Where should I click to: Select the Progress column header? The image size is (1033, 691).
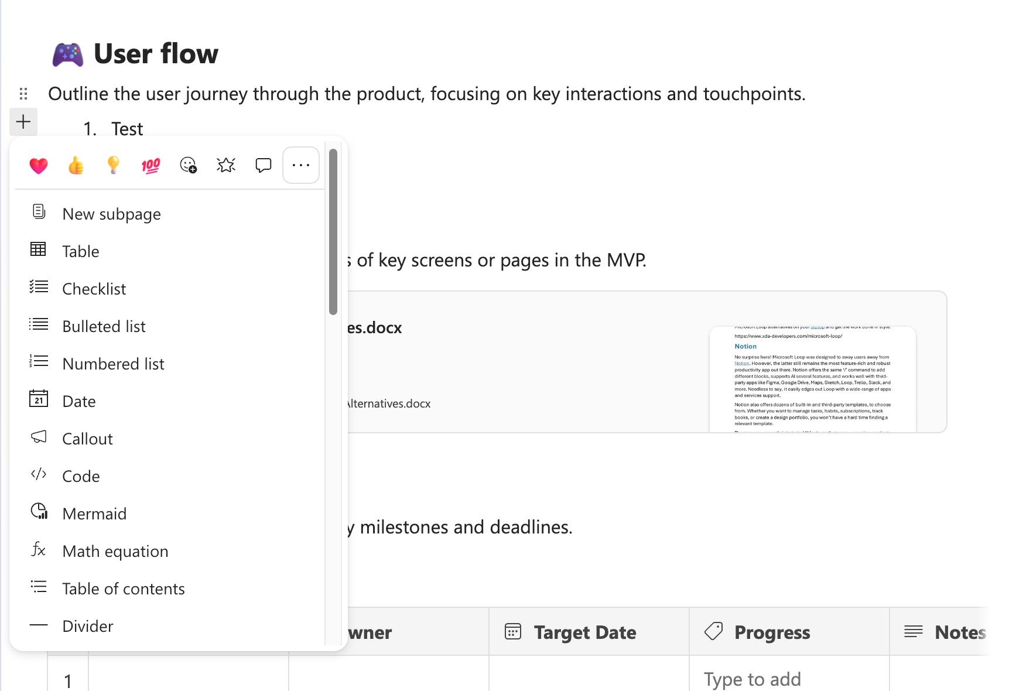click(x=789, y=632)
